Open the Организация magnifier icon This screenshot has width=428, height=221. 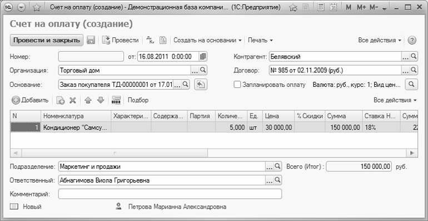[203, 70]
